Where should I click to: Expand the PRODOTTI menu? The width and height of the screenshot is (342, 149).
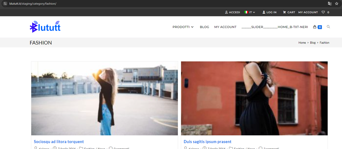pyautogui.click(x=183, y=27)
